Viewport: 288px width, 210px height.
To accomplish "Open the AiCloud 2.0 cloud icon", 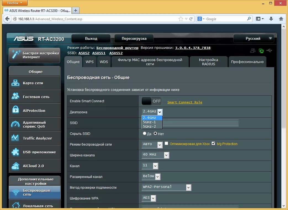I will coord(15,166).
